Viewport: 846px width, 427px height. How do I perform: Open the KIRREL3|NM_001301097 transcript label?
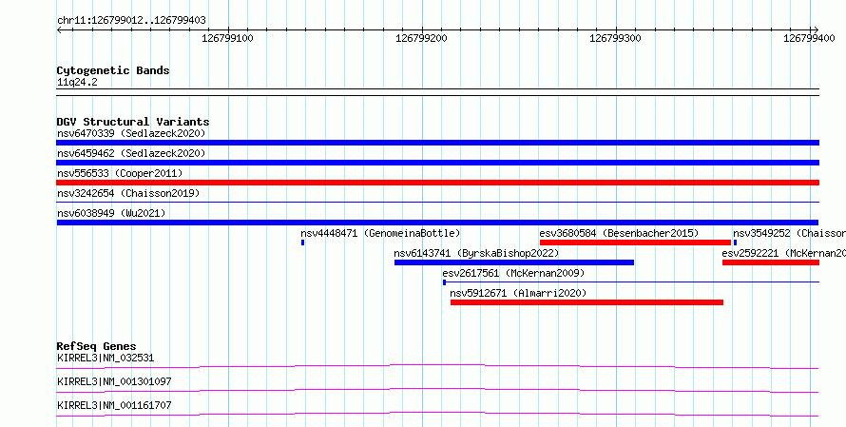(114, 381)
